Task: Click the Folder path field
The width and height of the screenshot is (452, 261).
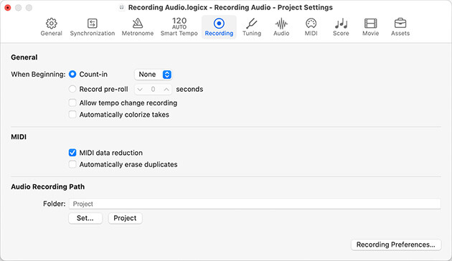Action: [255, 204]
